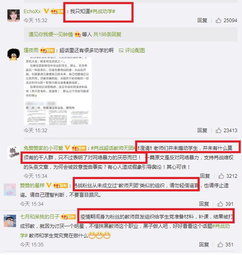The width and height of the screenshot is (242, 255).
Task: Click thumbs-up icon next to 391
Action: (220, 204)
